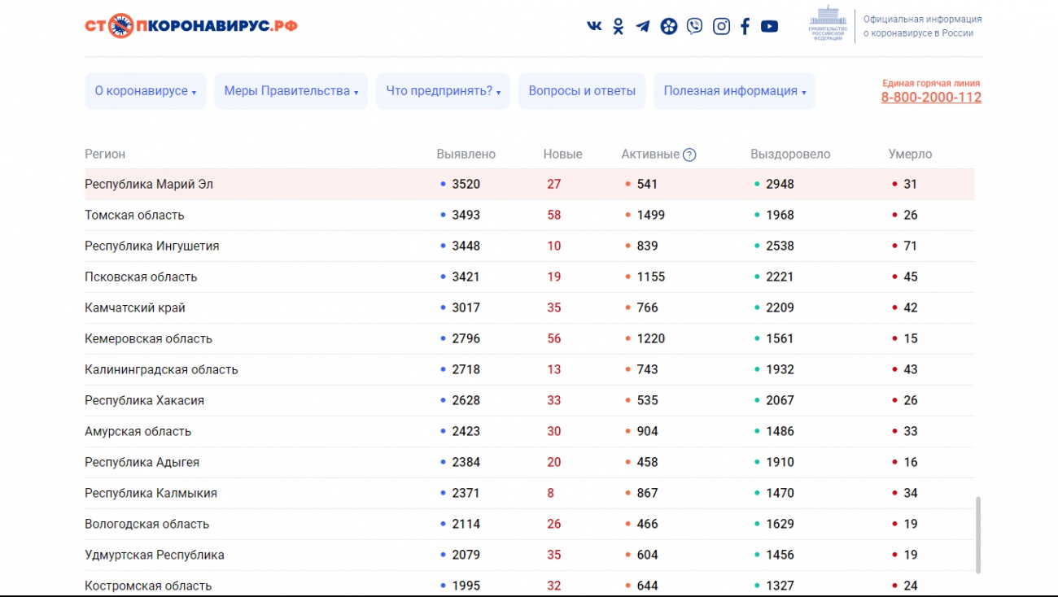Click the Russian Government building logo

click(x=828, y=24)
